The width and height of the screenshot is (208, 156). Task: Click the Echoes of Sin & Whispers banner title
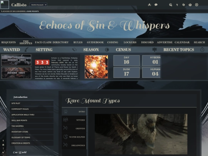coord(104,25)
